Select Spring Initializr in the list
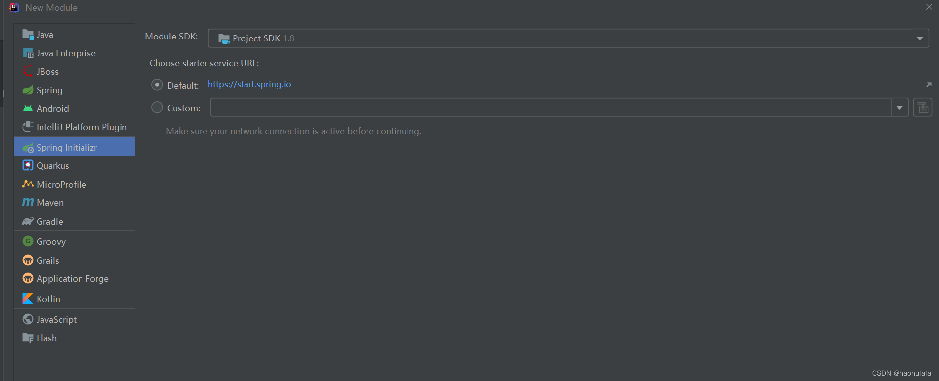939x381 pixels. tap(74, 147)
